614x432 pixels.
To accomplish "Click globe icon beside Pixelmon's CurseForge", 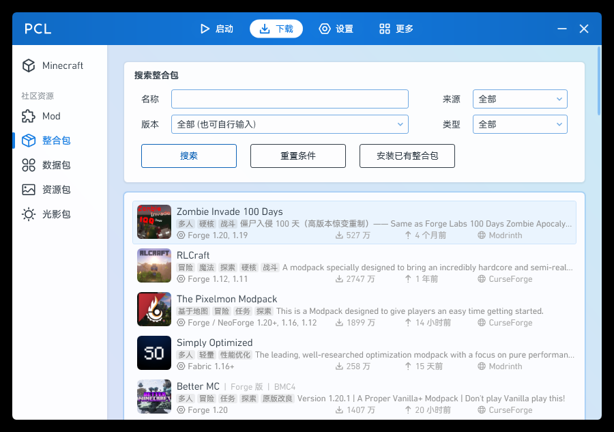I will click(x=482, y=322).
